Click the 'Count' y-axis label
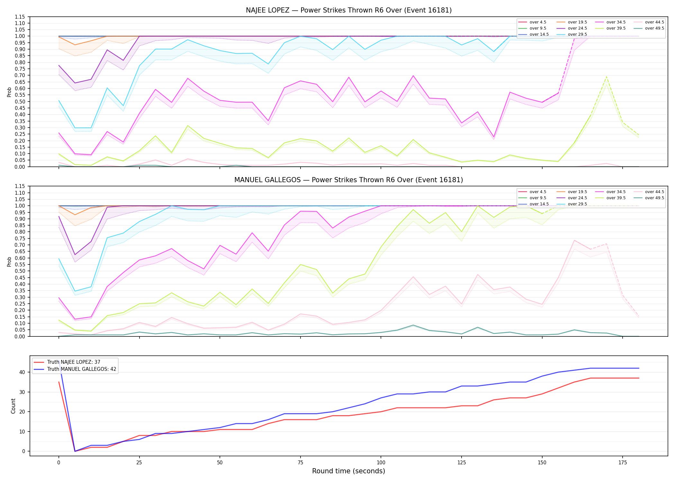675x482 pixels. coord(13,406)
